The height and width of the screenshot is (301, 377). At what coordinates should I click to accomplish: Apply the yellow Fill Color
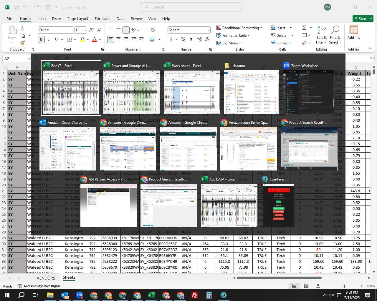[82, 39]
